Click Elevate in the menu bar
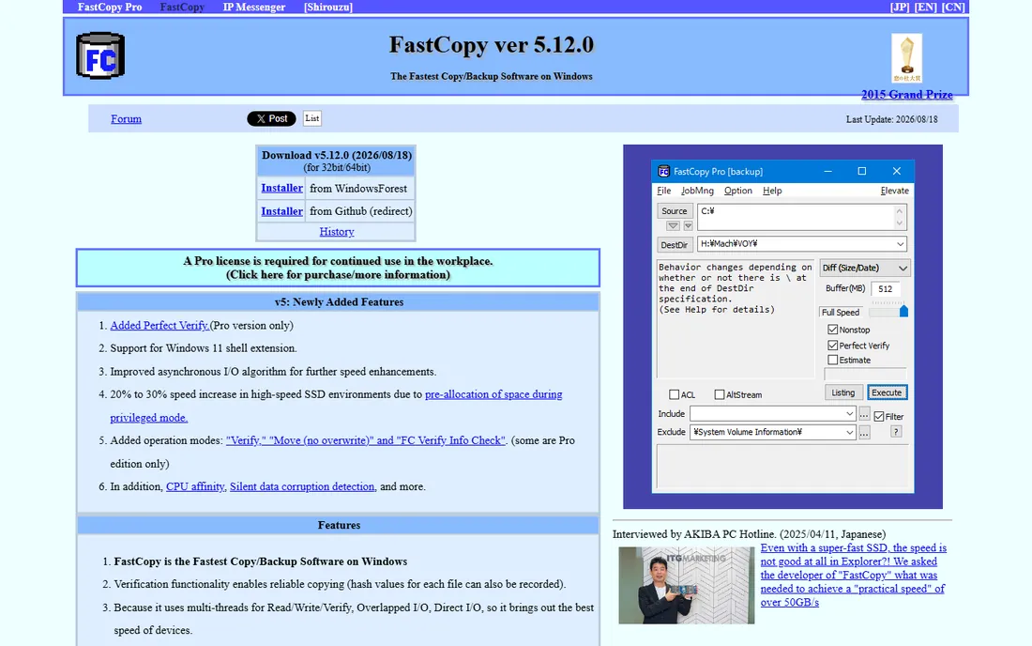Image resolution: width=1032 pixels, height=646 pixels. pos(894,191)
